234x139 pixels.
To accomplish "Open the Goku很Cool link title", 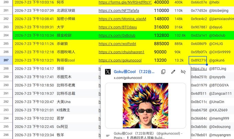I will point(134,72).
